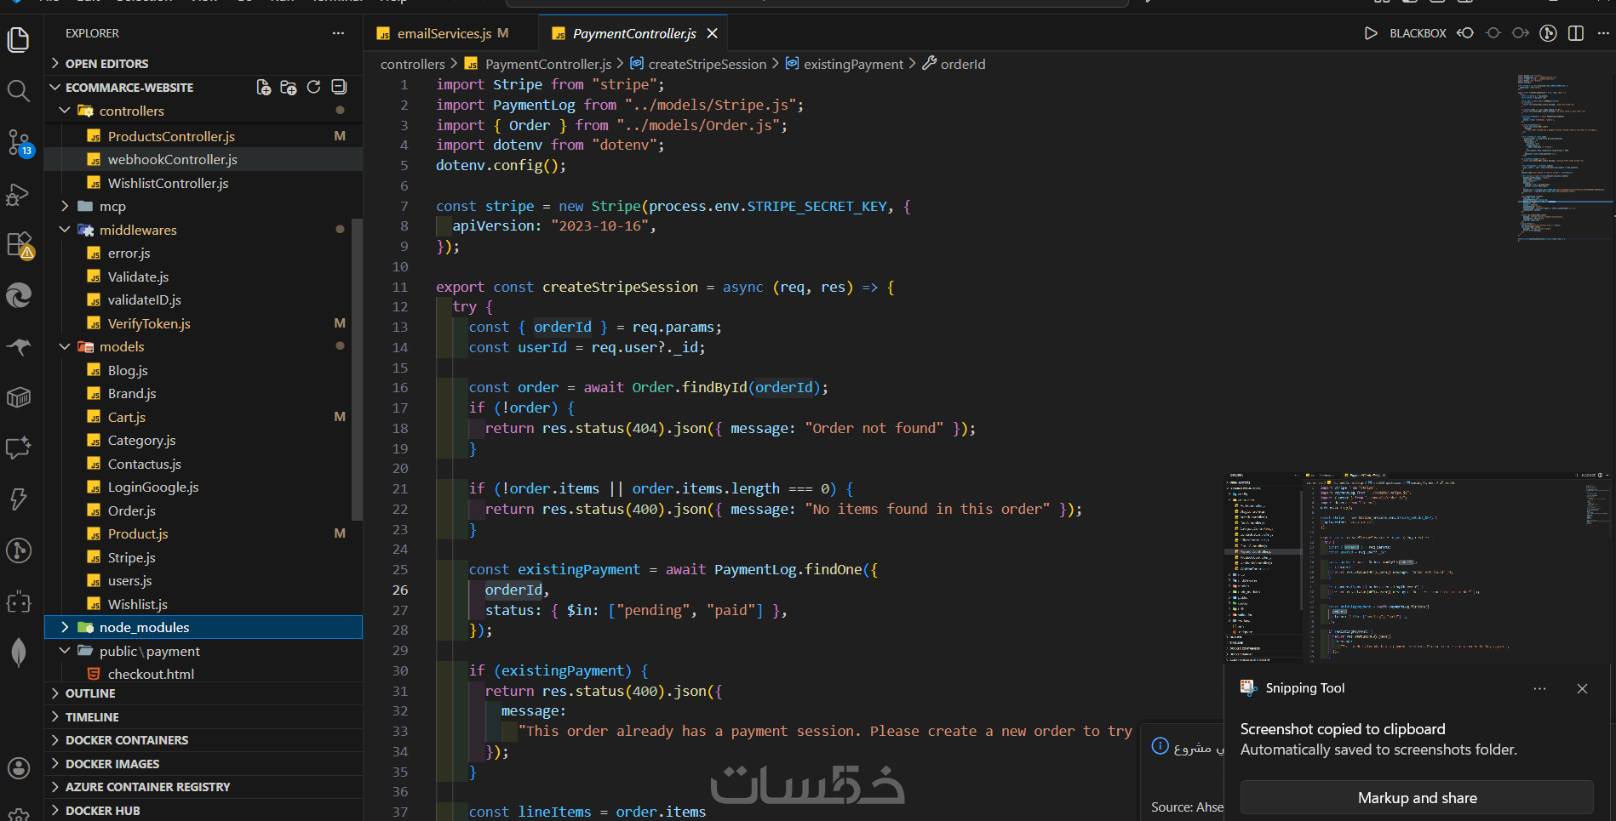Split the editor to the right
Image resolution: width=1616 pixels, height=821 pixels.
point(1576,33)
